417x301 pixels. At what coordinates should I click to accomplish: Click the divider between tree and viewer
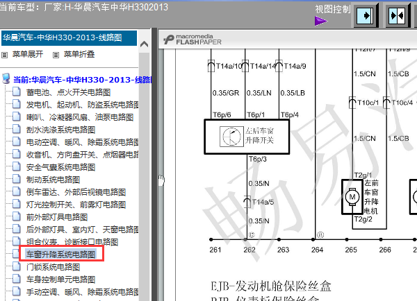[154, 164]
